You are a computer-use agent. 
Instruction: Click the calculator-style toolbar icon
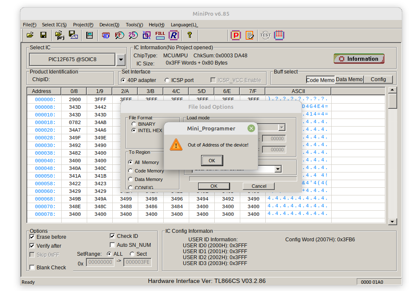pos(89,35)
